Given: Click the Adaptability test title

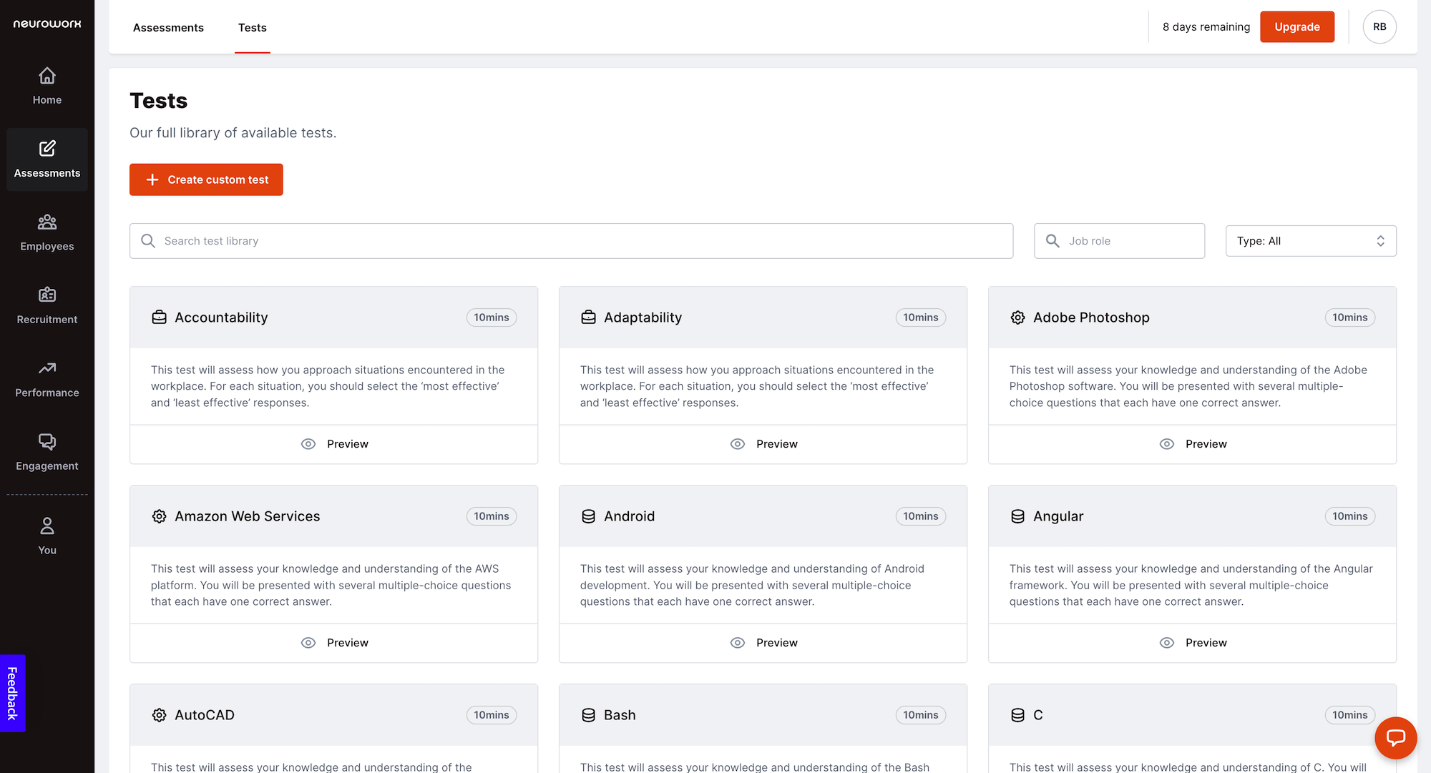Looking at the screenshot, I should tap(643, 317).
